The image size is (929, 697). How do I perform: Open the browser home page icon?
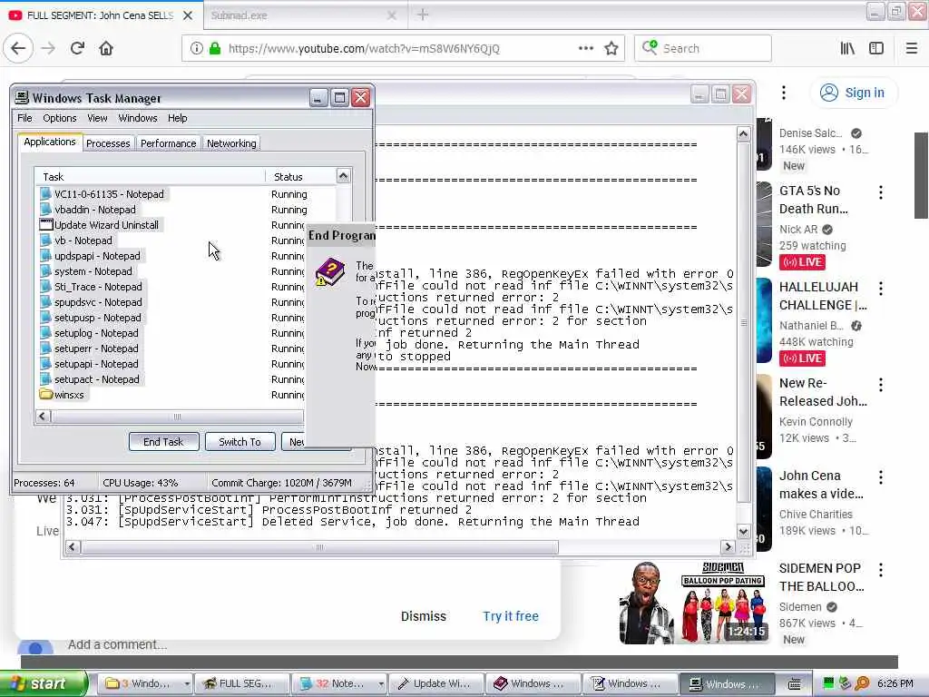[106, 48]
